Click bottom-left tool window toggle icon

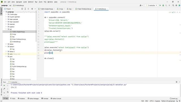pos(1,101)
